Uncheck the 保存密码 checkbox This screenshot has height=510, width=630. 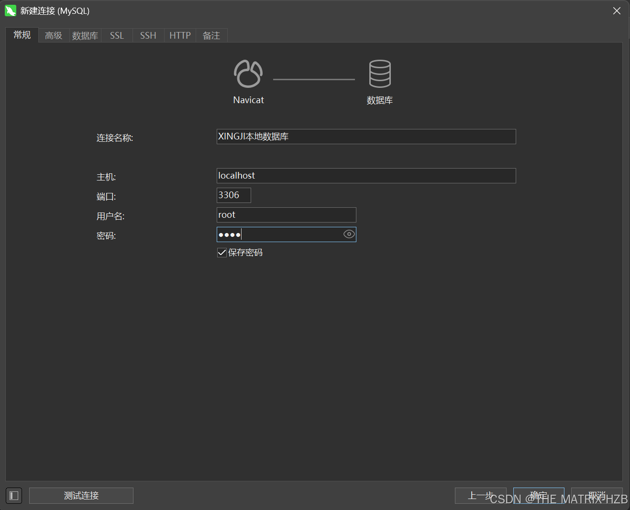tap(221, 253)
